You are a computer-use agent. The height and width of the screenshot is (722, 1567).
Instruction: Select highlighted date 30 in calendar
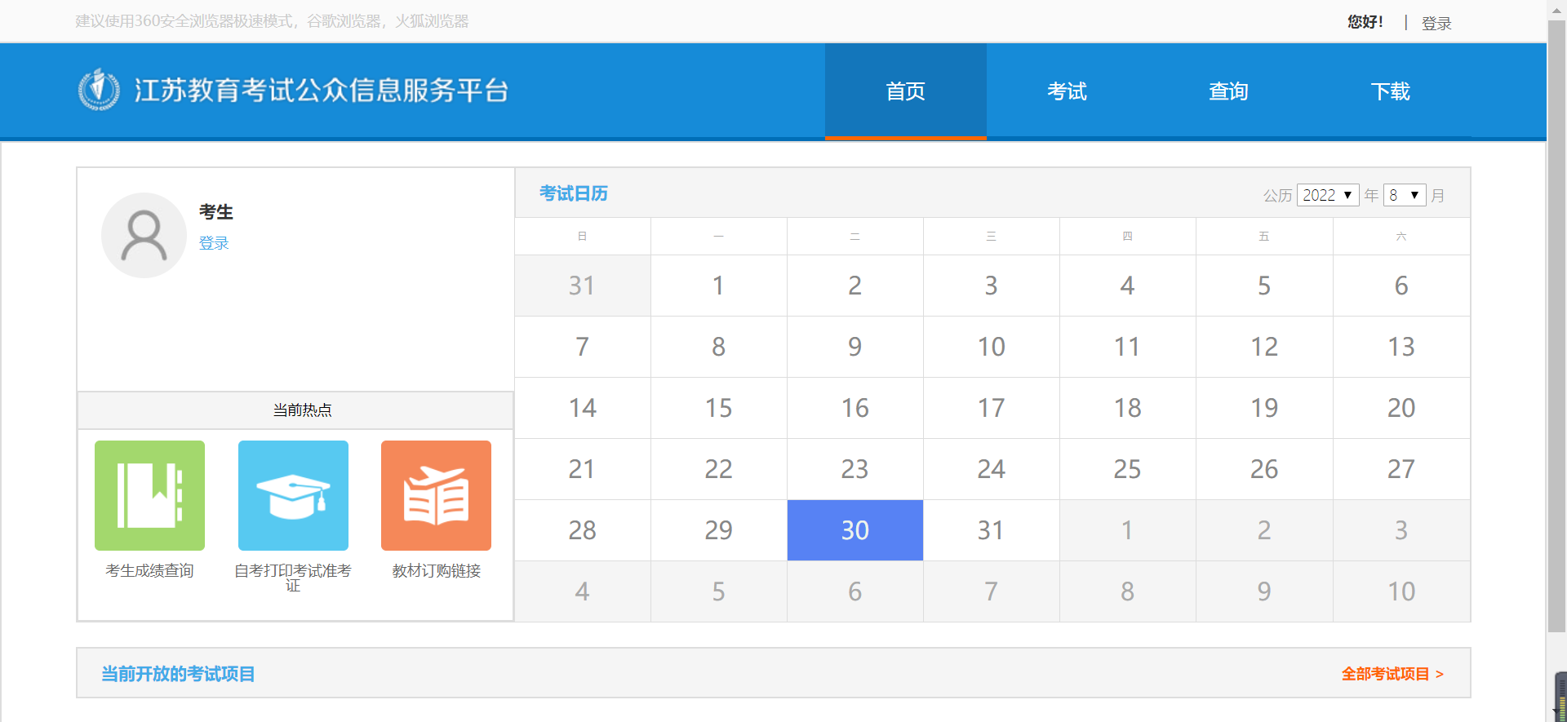855,530
